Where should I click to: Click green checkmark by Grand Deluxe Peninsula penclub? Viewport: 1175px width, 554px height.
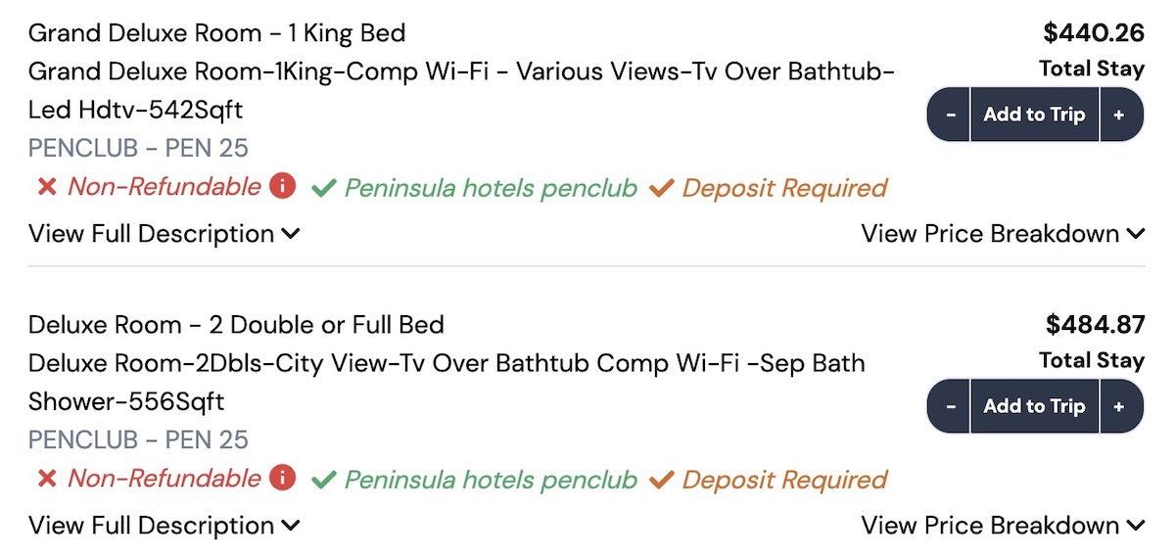[x=324, y=188]
